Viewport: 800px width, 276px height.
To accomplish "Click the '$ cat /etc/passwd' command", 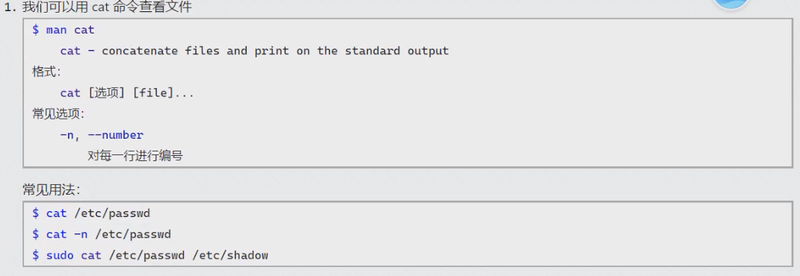I will 90,213.
